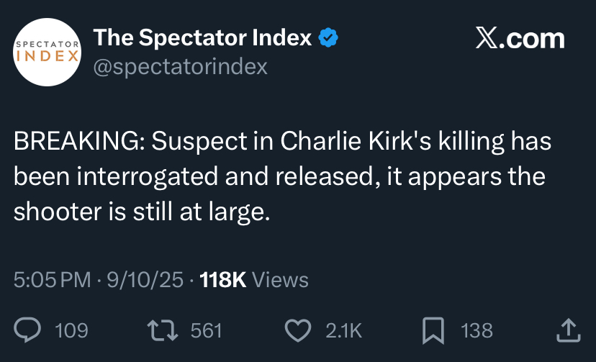
Task: Click the ".com" text at top right
Action: (535, 39)
